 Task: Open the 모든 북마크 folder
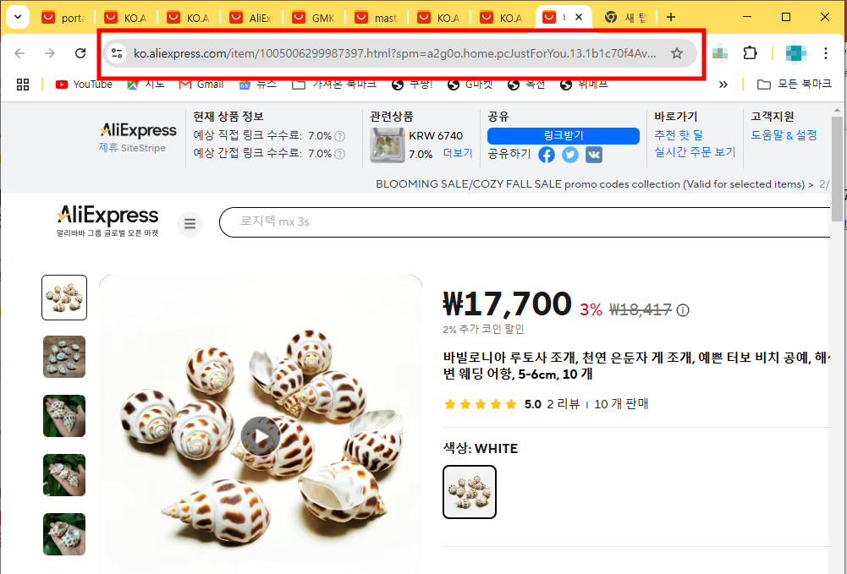(794, 85)
